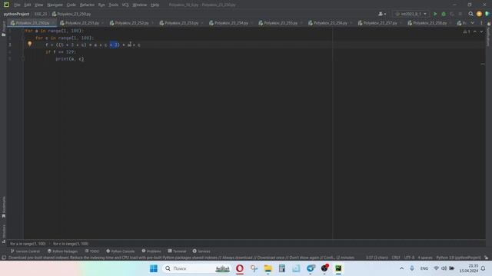This screenshot has height=276, width=492.
Task: Open the Tools menu
Action: (x=113, y=5)
